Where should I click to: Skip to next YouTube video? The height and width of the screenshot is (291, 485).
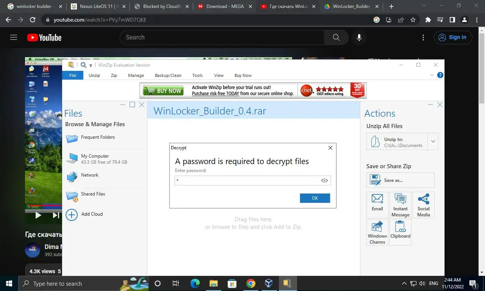(x=56, y=215)
